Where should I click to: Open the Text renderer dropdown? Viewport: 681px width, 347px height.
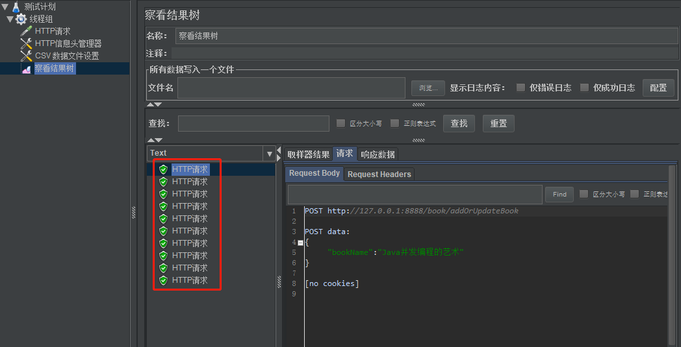[x=269, y=154]
